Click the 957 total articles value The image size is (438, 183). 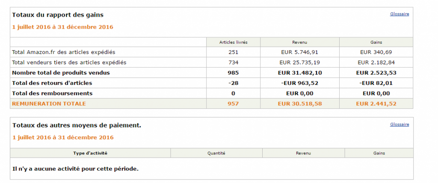click(233, 104)
